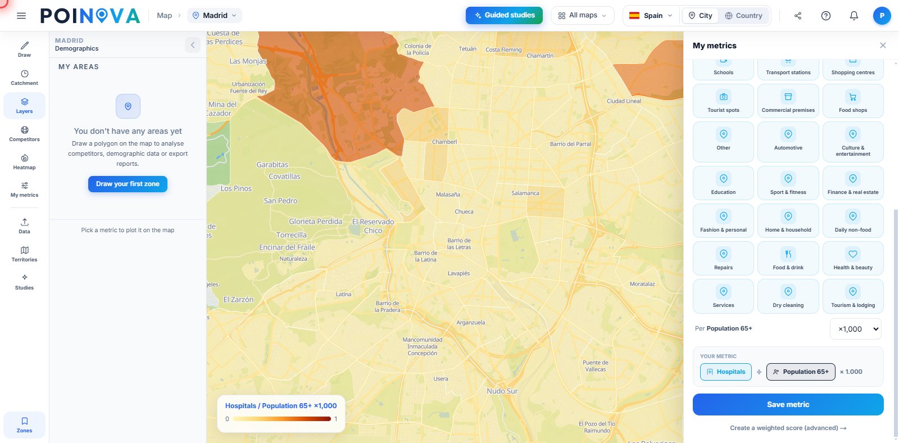Open Create a weighted score (advanced)
The width and height of the screenshot is (899, 443).
pyautogui.click(x=788, y=428)
